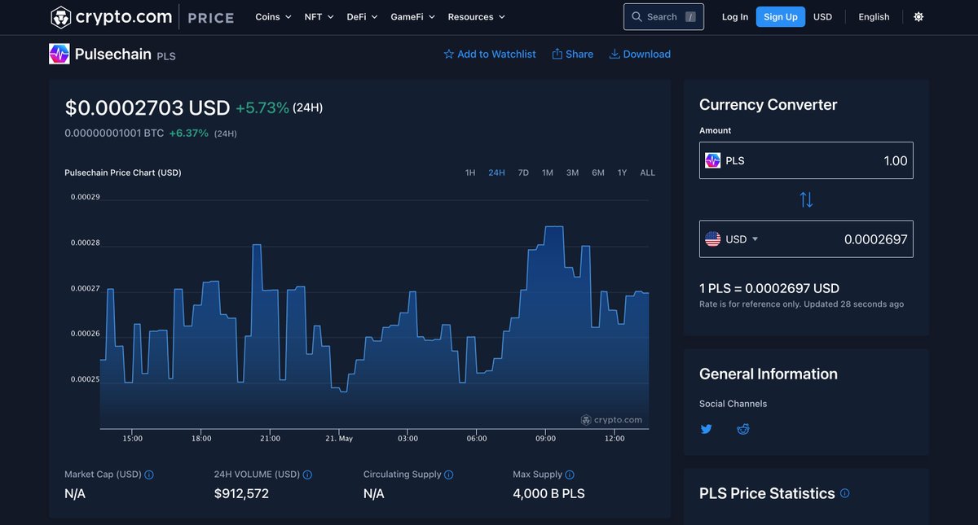Screen dimensions: 978x525
Task: Click the +5.73% 24H change text
Action: click(262, 107)
